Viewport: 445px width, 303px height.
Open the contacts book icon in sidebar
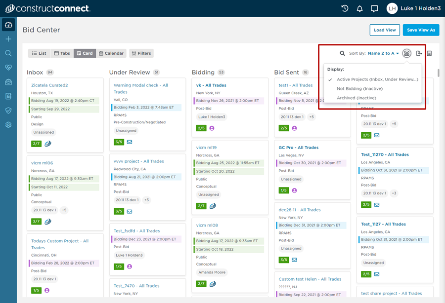click(x=8, y=96)
